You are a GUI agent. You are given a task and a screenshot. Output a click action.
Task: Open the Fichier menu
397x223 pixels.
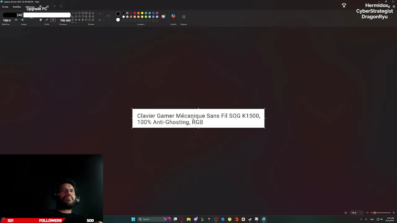5,7
